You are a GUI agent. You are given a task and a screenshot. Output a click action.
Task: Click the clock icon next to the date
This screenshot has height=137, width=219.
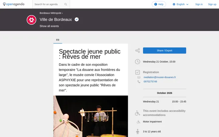coord(137,61)
